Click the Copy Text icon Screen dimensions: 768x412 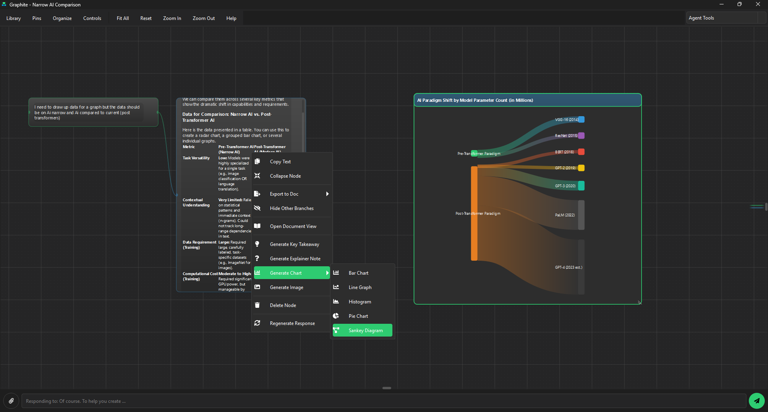click(x=257, y=161)
